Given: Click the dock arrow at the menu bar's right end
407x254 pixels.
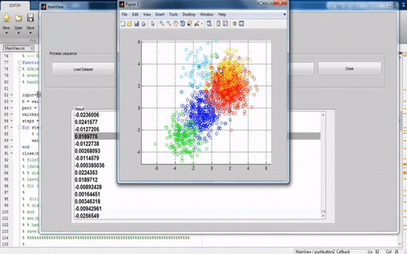Looking at the screenshot, I should pyautogui.click(x=285, y=14).
